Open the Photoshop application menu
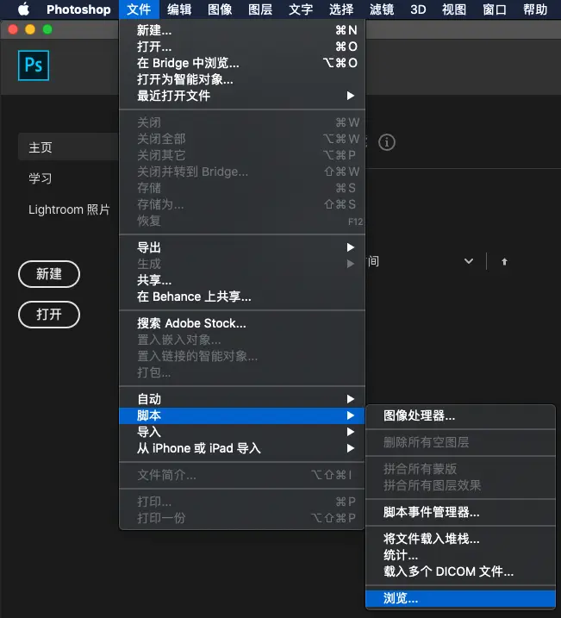This screenshot has width=561, height=618. pos(78,9)
